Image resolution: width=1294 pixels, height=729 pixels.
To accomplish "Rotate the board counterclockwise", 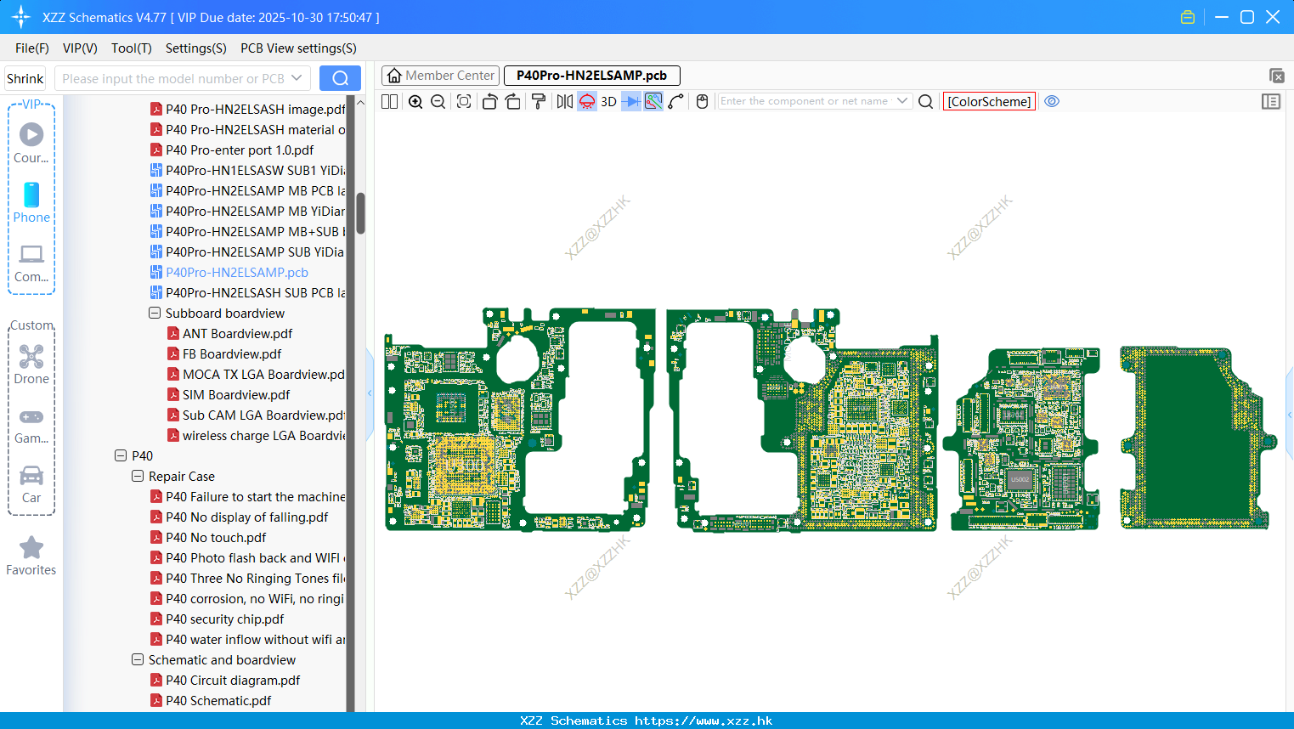I will pos(489,101).
